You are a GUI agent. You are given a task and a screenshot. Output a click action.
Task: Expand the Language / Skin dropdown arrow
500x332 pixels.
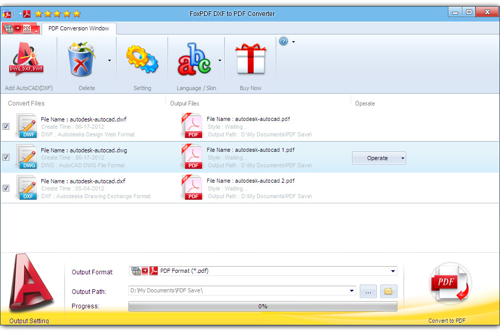[220, 60]
